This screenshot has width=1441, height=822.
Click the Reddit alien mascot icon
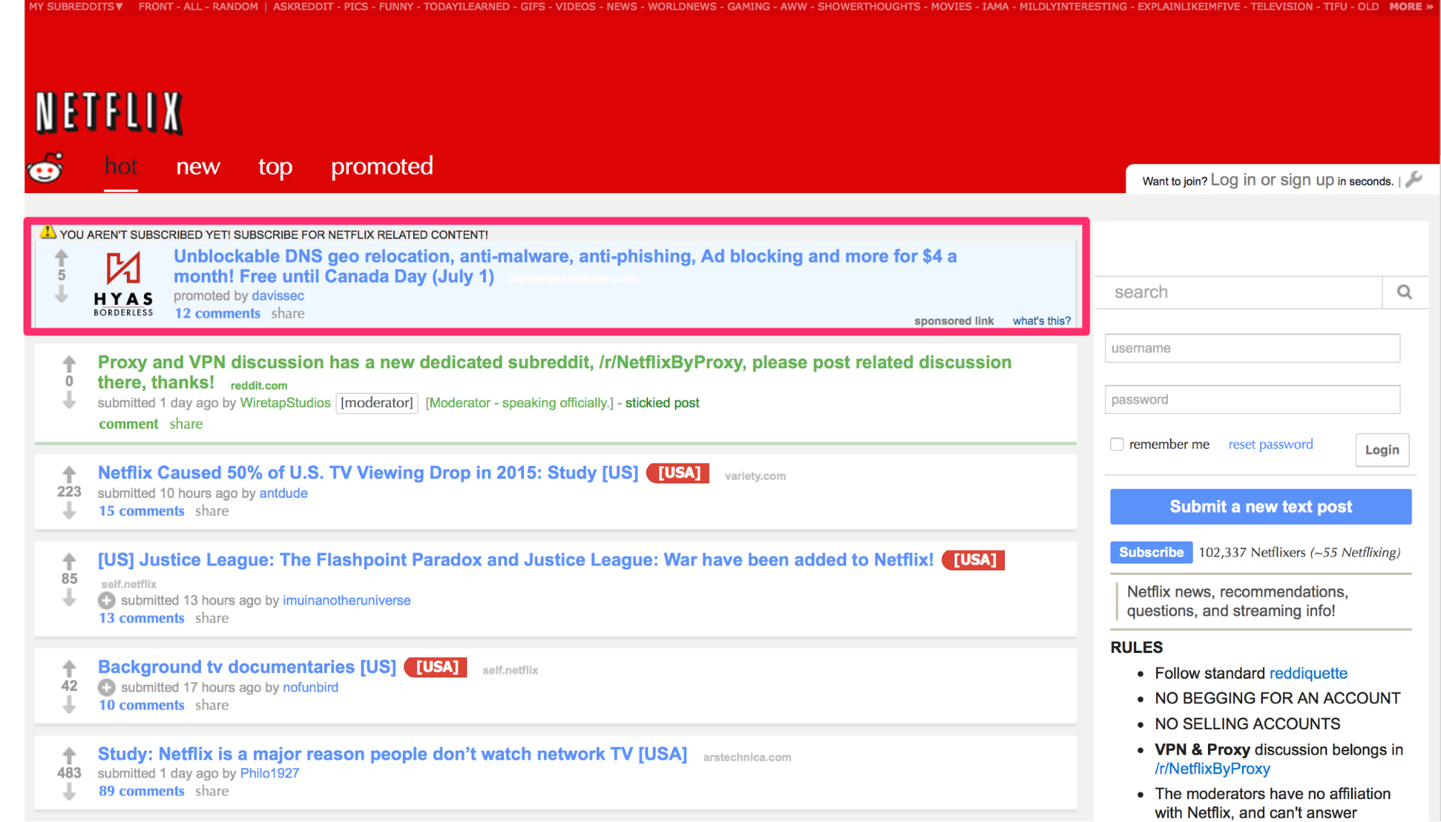click(48, 166)
